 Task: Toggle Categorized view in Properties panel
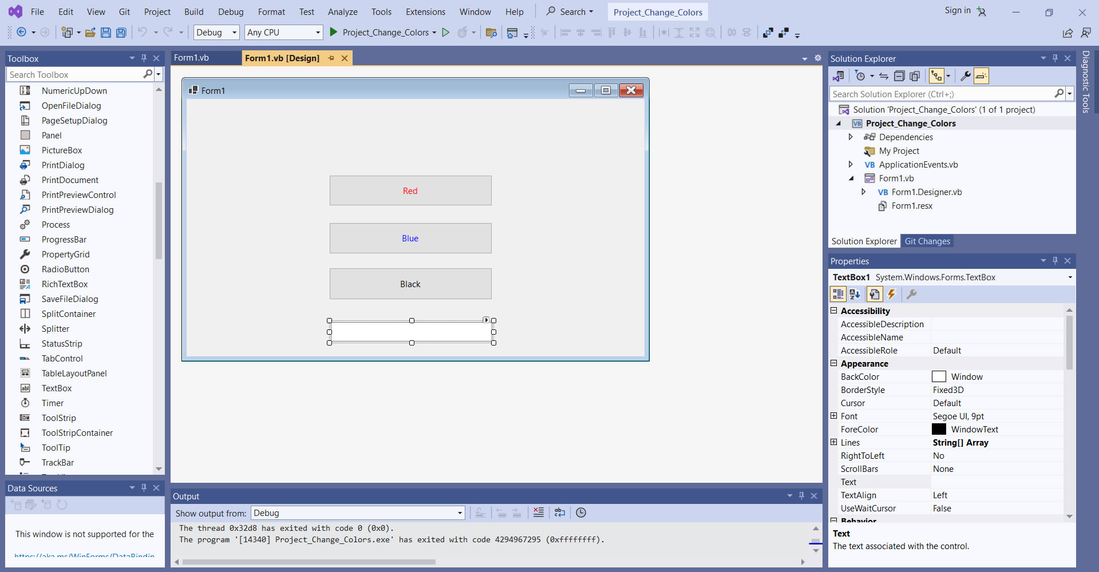tap(838, 294)
